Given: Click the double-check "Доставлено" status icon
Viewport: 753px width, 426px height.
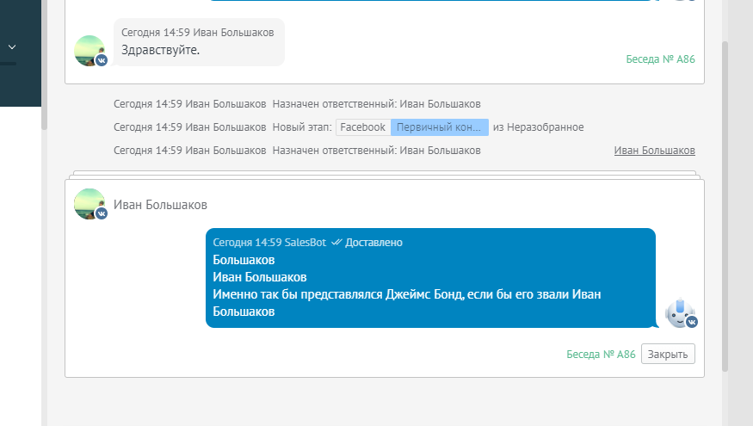Looking at the screenshot, I should [x=336, y=243].
